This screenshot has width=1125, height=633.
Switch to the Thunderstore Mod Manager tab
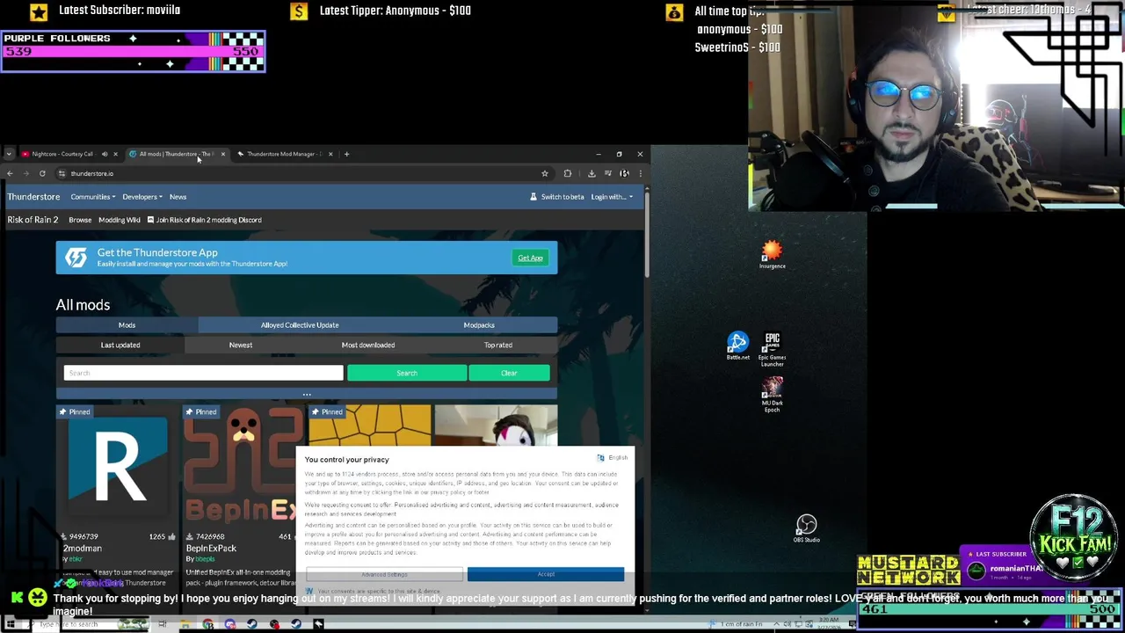pos(283,154)
